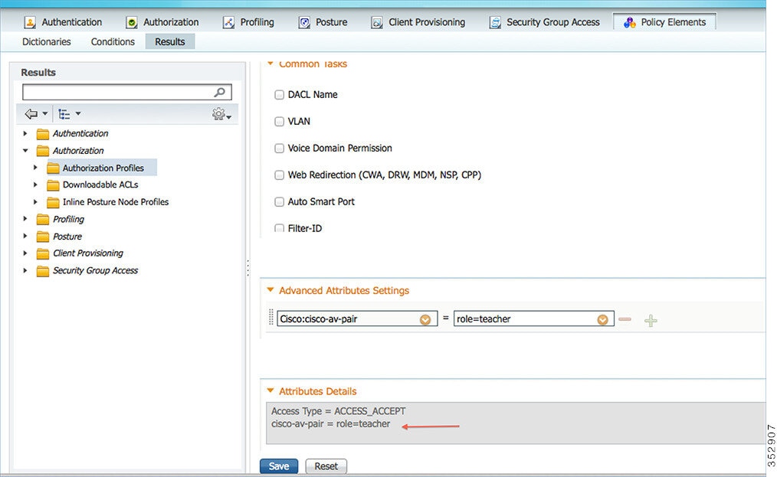
Task: Toggle the Web Redirection checkbox
Action: tap(280, 175)
